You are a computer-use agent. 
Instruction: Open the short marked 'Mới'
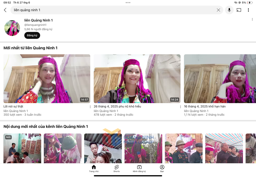[22, 148]
